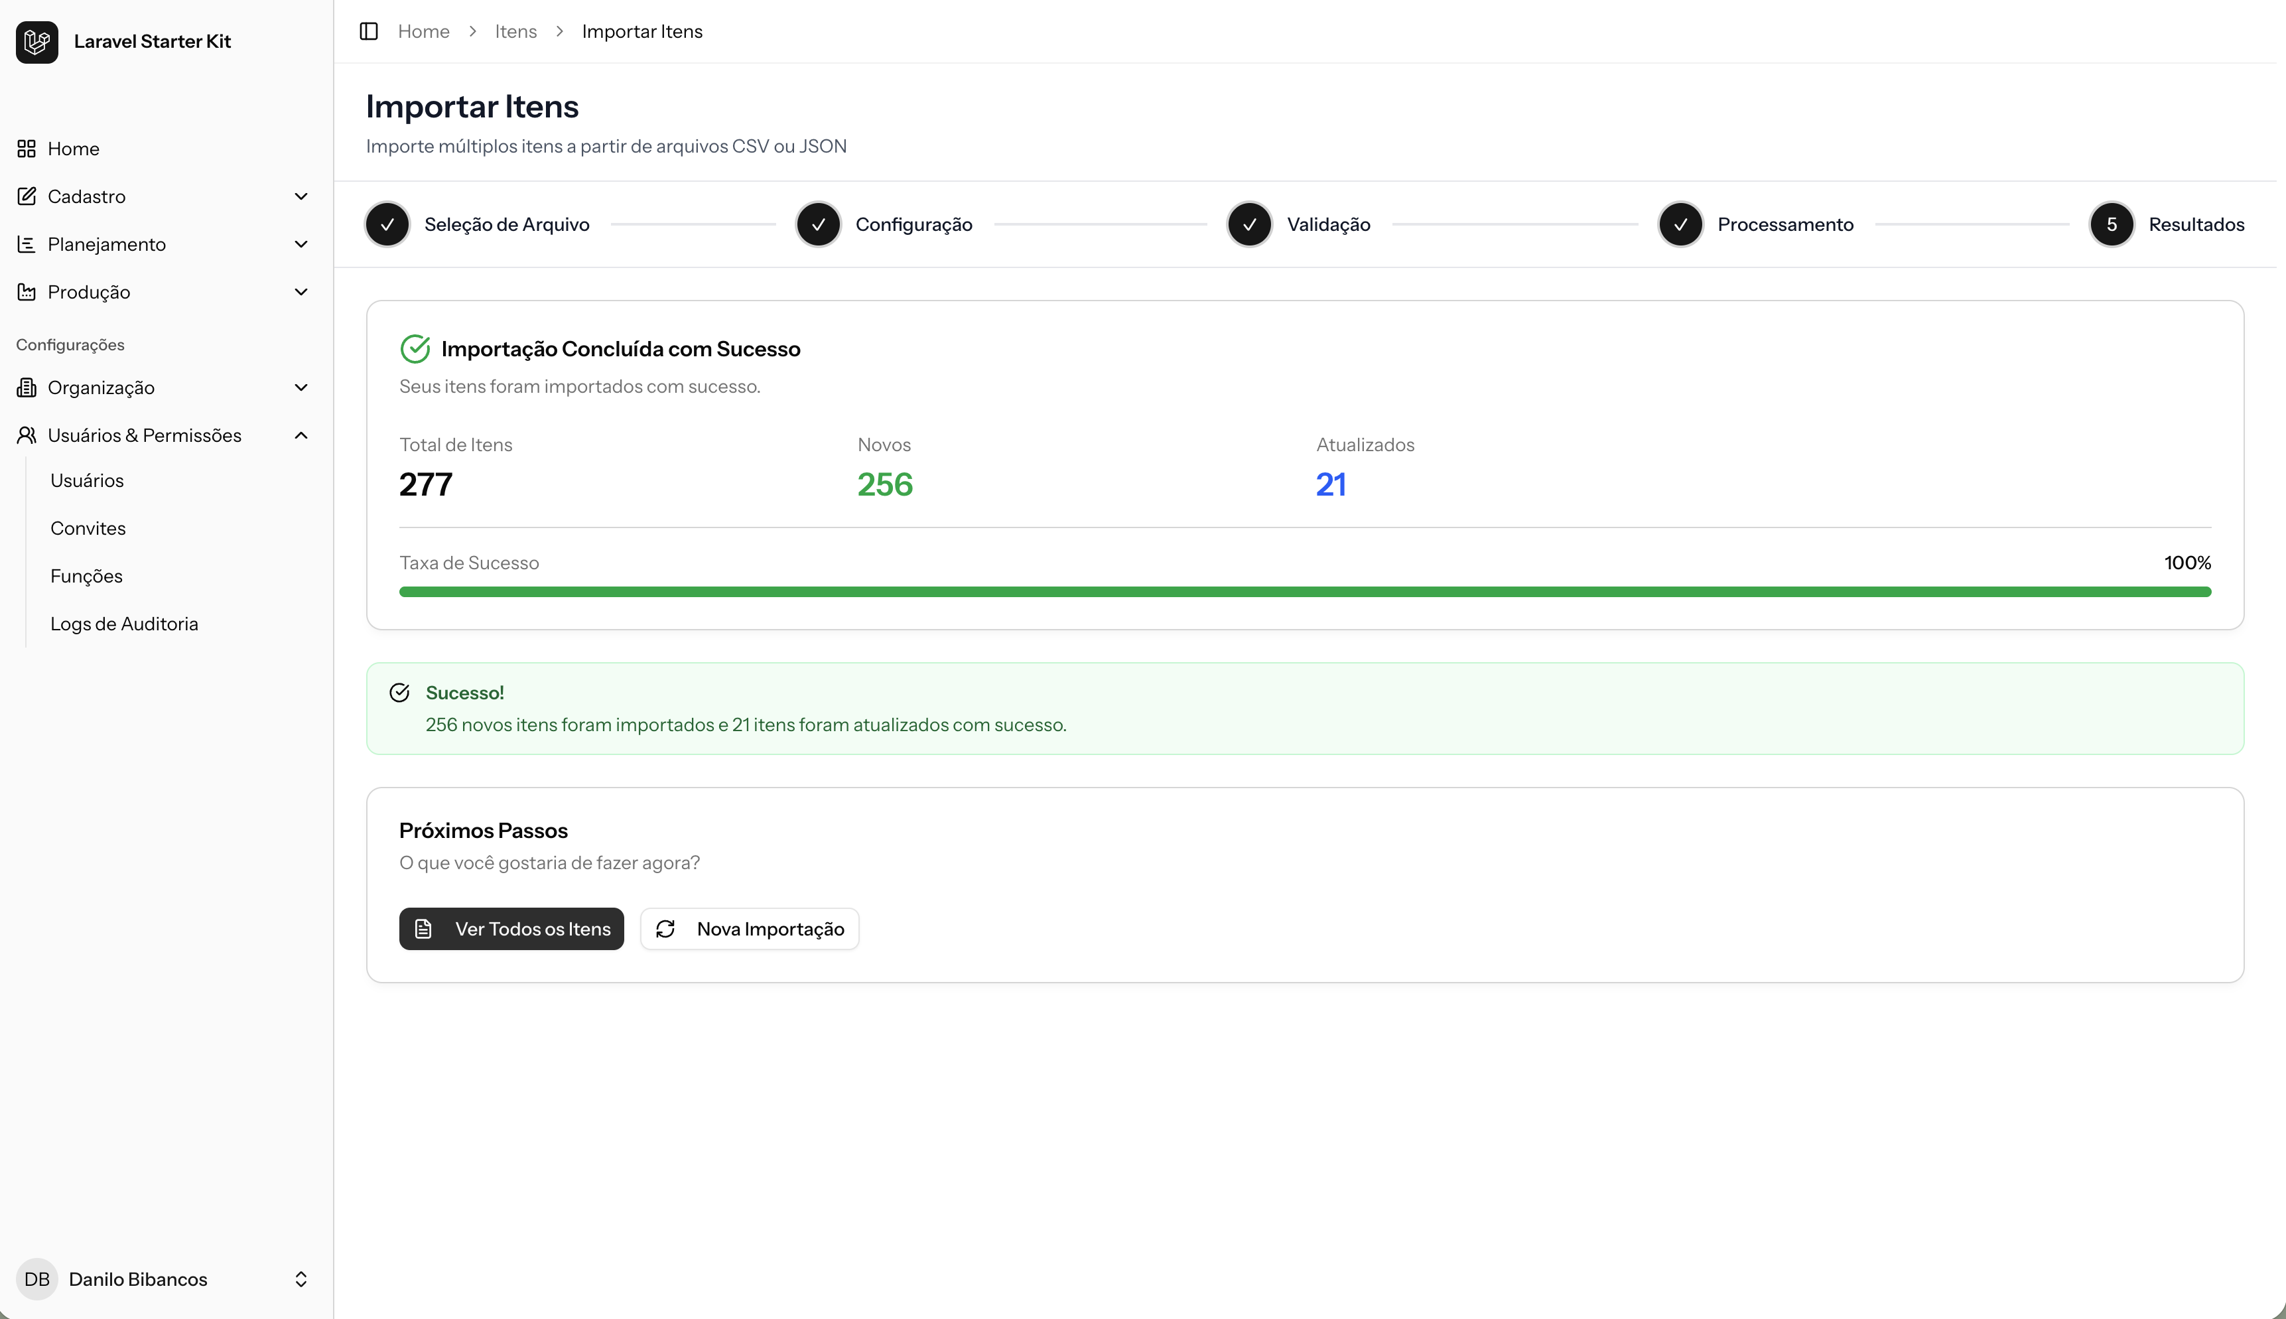Click the Home grid icon in sidebar
Image resolution: width=2286 pixels, height=1319 pixels.
(x=27, y=149)
